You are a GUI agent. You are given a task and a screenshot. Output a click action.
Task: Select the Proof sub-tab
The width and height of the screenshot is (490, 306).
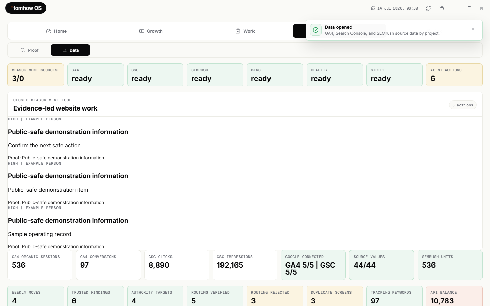(x=30, y=50)
